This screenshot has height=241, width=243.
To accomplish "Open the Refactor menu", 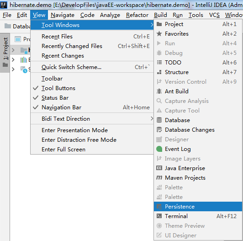I will coord(137,15).
